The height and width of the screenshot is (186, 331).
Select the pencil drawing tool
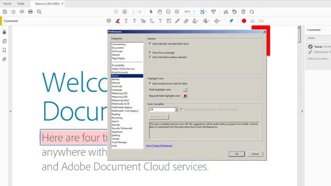pyautogui.click(x=177, y=21)
